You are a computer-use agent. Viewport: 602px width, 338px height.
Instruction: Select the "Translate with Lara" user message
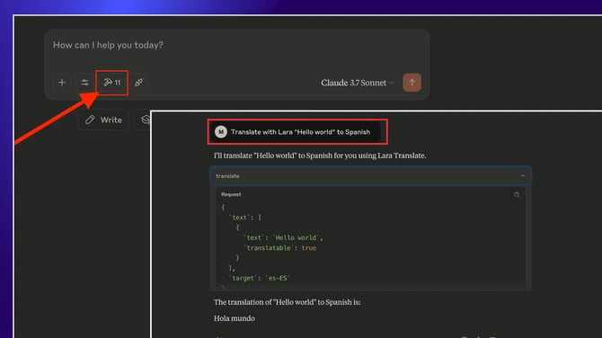point(297,132)
